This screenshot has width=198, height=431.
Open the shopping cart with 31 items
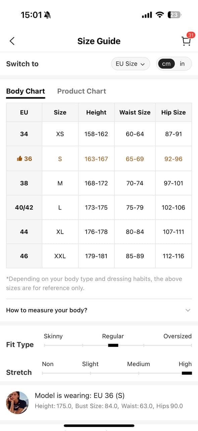tap(186, 41)
